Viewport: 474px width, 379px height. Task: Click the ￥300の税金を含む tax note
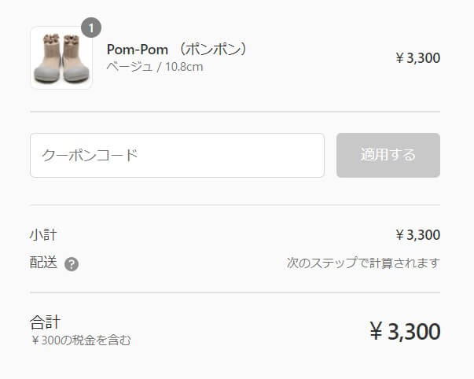[x=80, y=340]
